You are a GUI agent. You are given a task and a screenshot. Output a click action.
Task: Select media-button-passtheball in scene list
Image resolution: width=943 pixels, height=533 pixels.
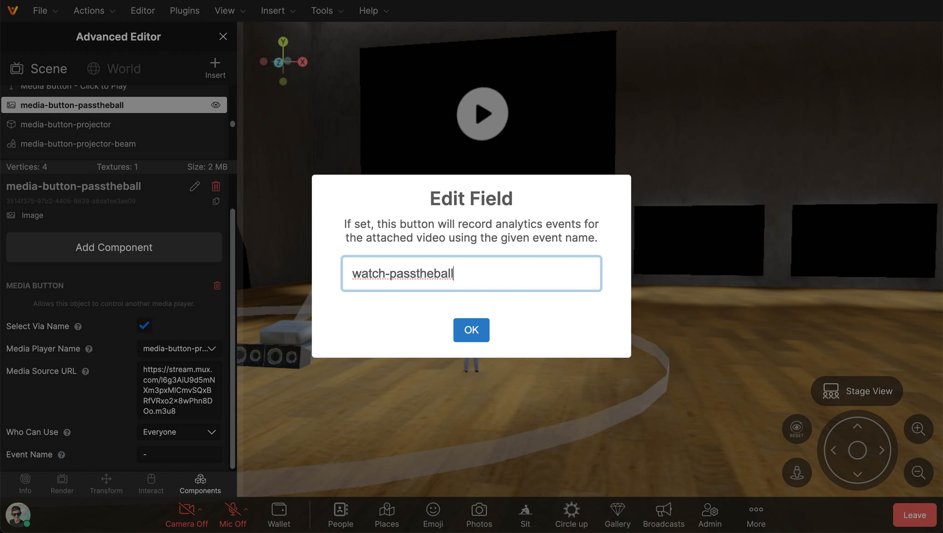coord(114,105)
